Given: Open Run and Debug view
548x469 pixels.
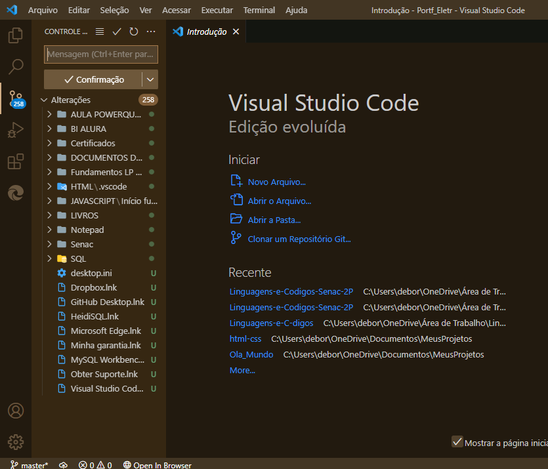Looking at the screenshot, I should click(16, 130).
